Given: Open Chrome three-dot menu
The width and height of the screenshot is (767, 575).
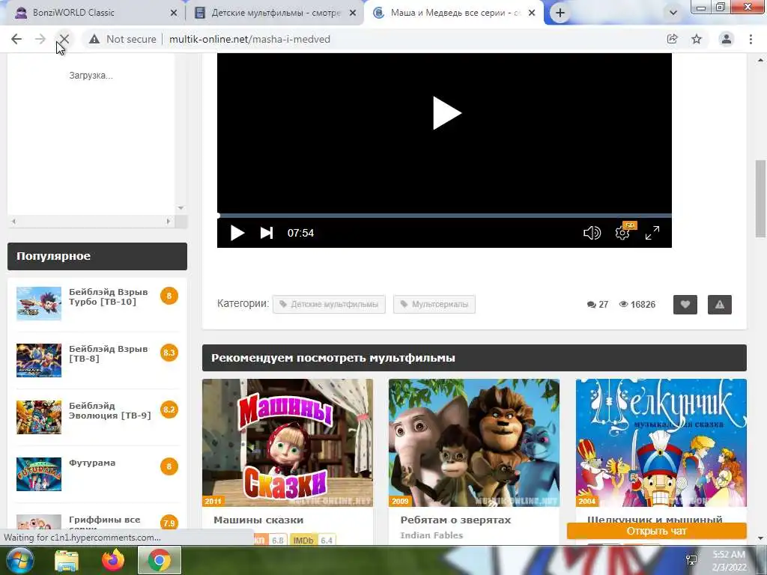Looking at the screenshot, I should click(x=751, y=39).
